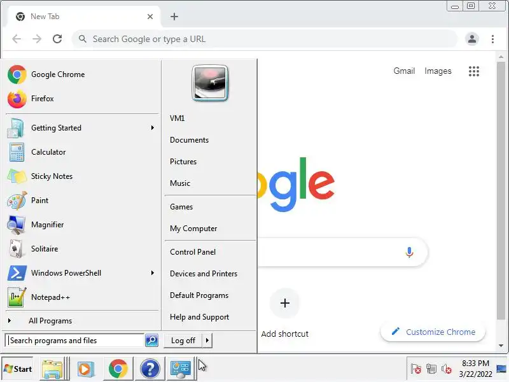Expand Getting Started submenu arrow
Screen dimensions: 509x382
(x=152, y=128)
